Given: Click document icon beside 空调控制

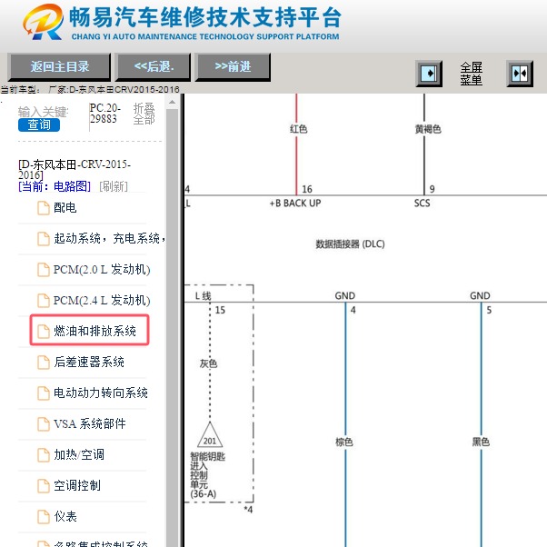Looking at the screenshot, I should coord(44,485).
